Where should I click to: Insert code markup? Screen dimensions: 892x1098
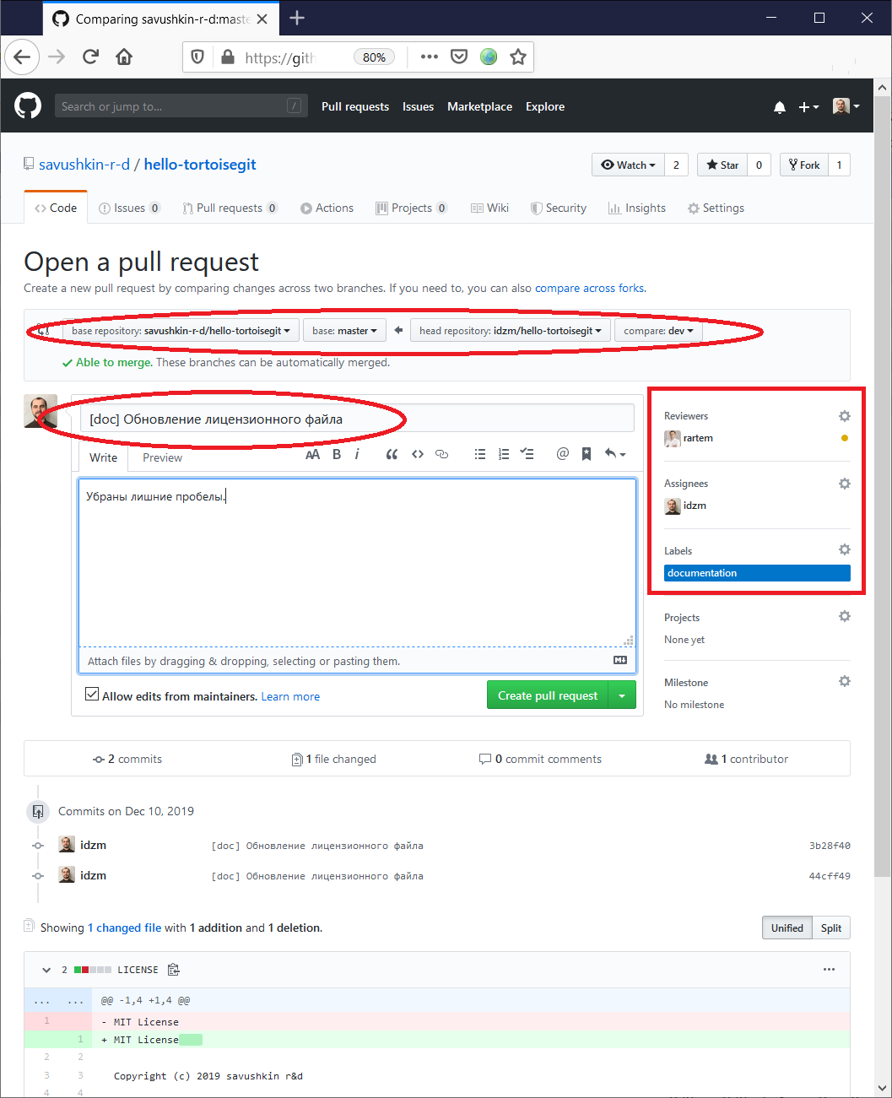[x=418, y=454]
